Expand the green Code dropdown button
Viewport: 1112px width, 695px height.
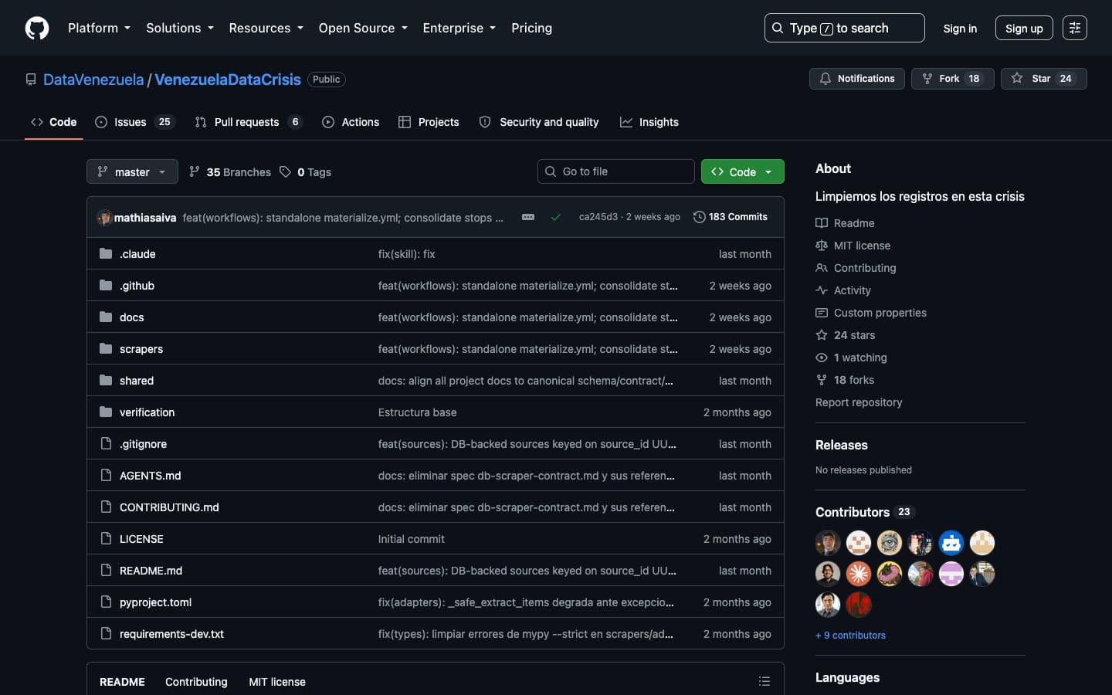click(742, 171)
